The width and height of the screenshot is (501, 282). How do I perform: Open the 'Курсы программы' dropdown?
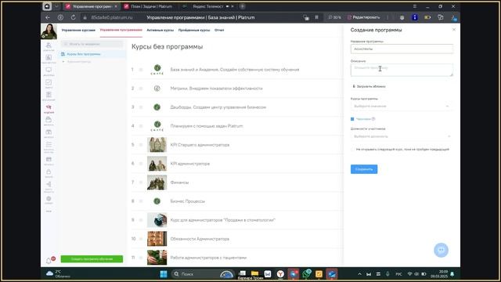(402, 107)
